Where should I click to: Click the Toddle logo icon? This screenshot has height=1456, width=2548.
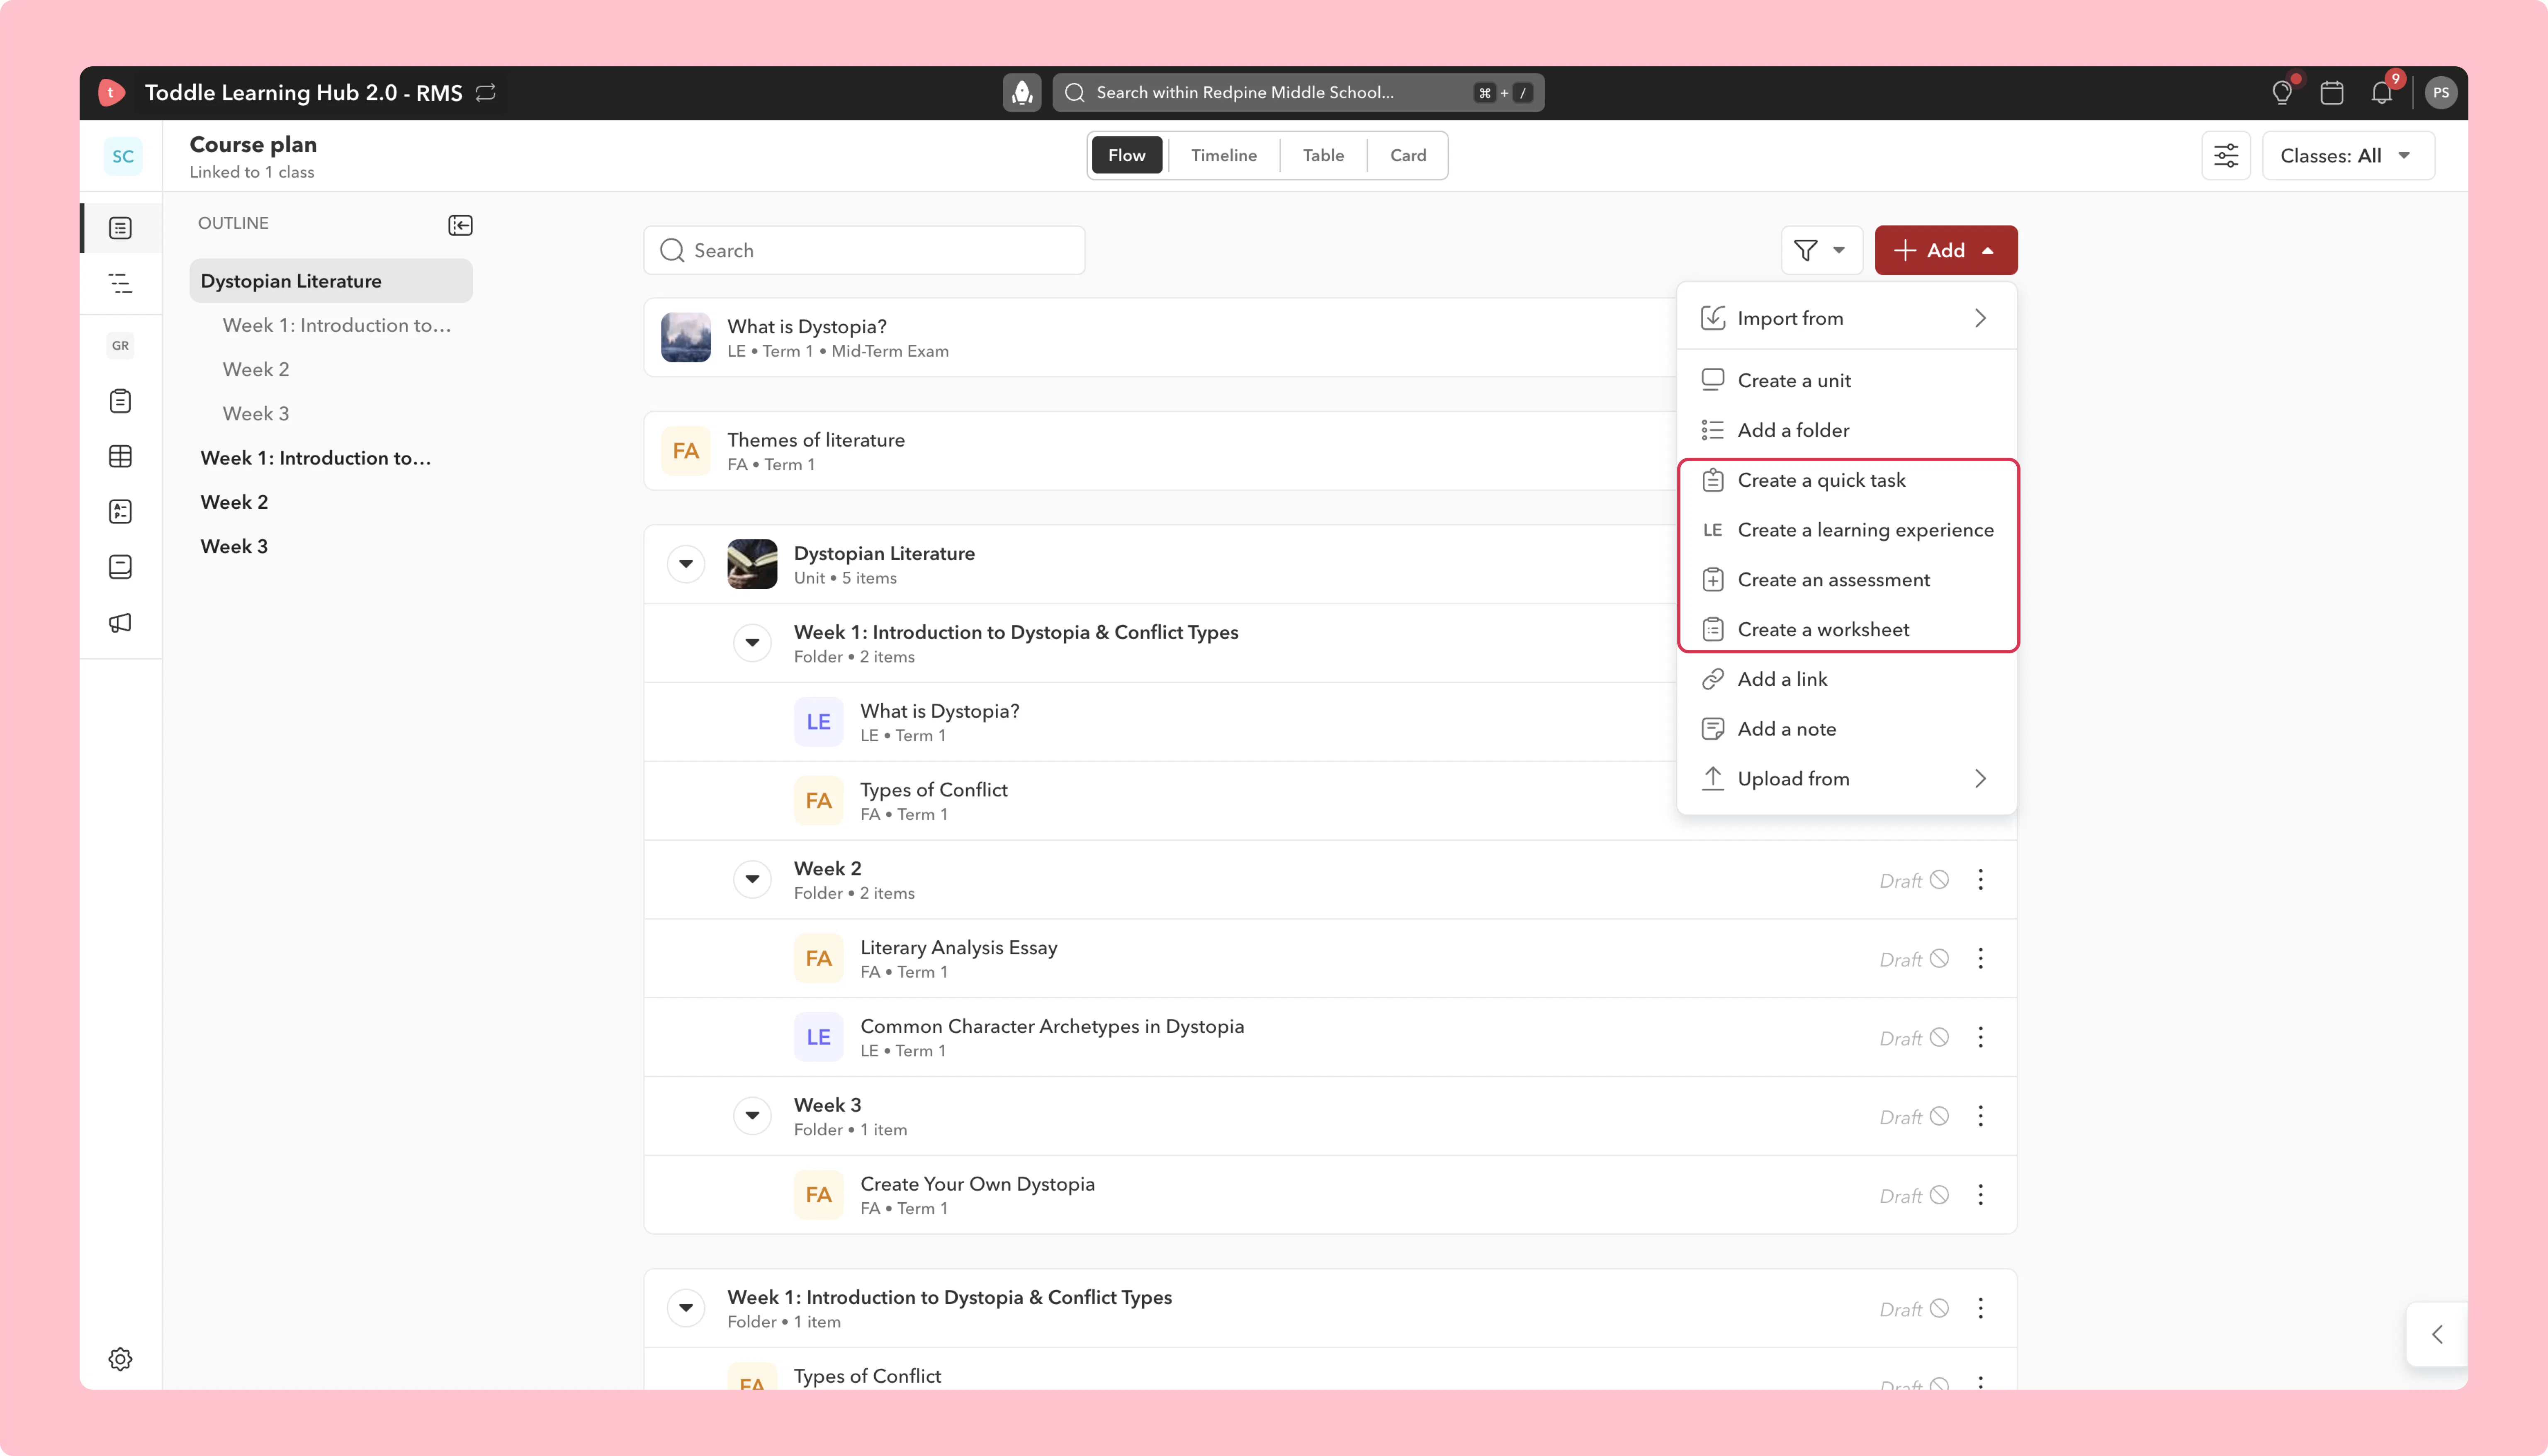(111, 92)
